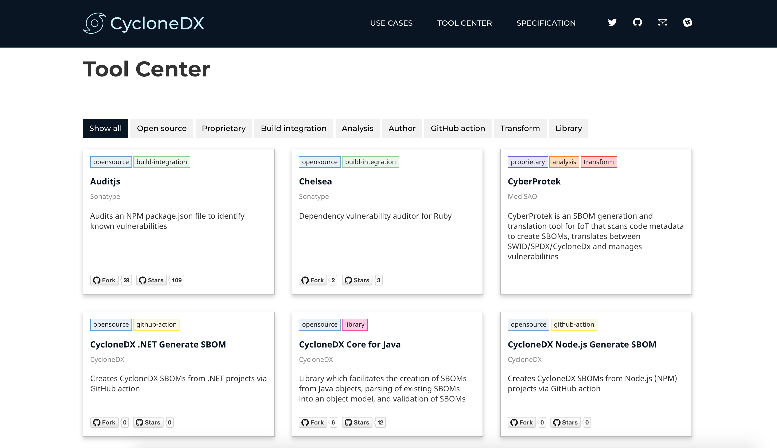Open the mailing list email icon
Image resolution: width=777 pixels, height=448 pixels.
click(x=662, y=22)
